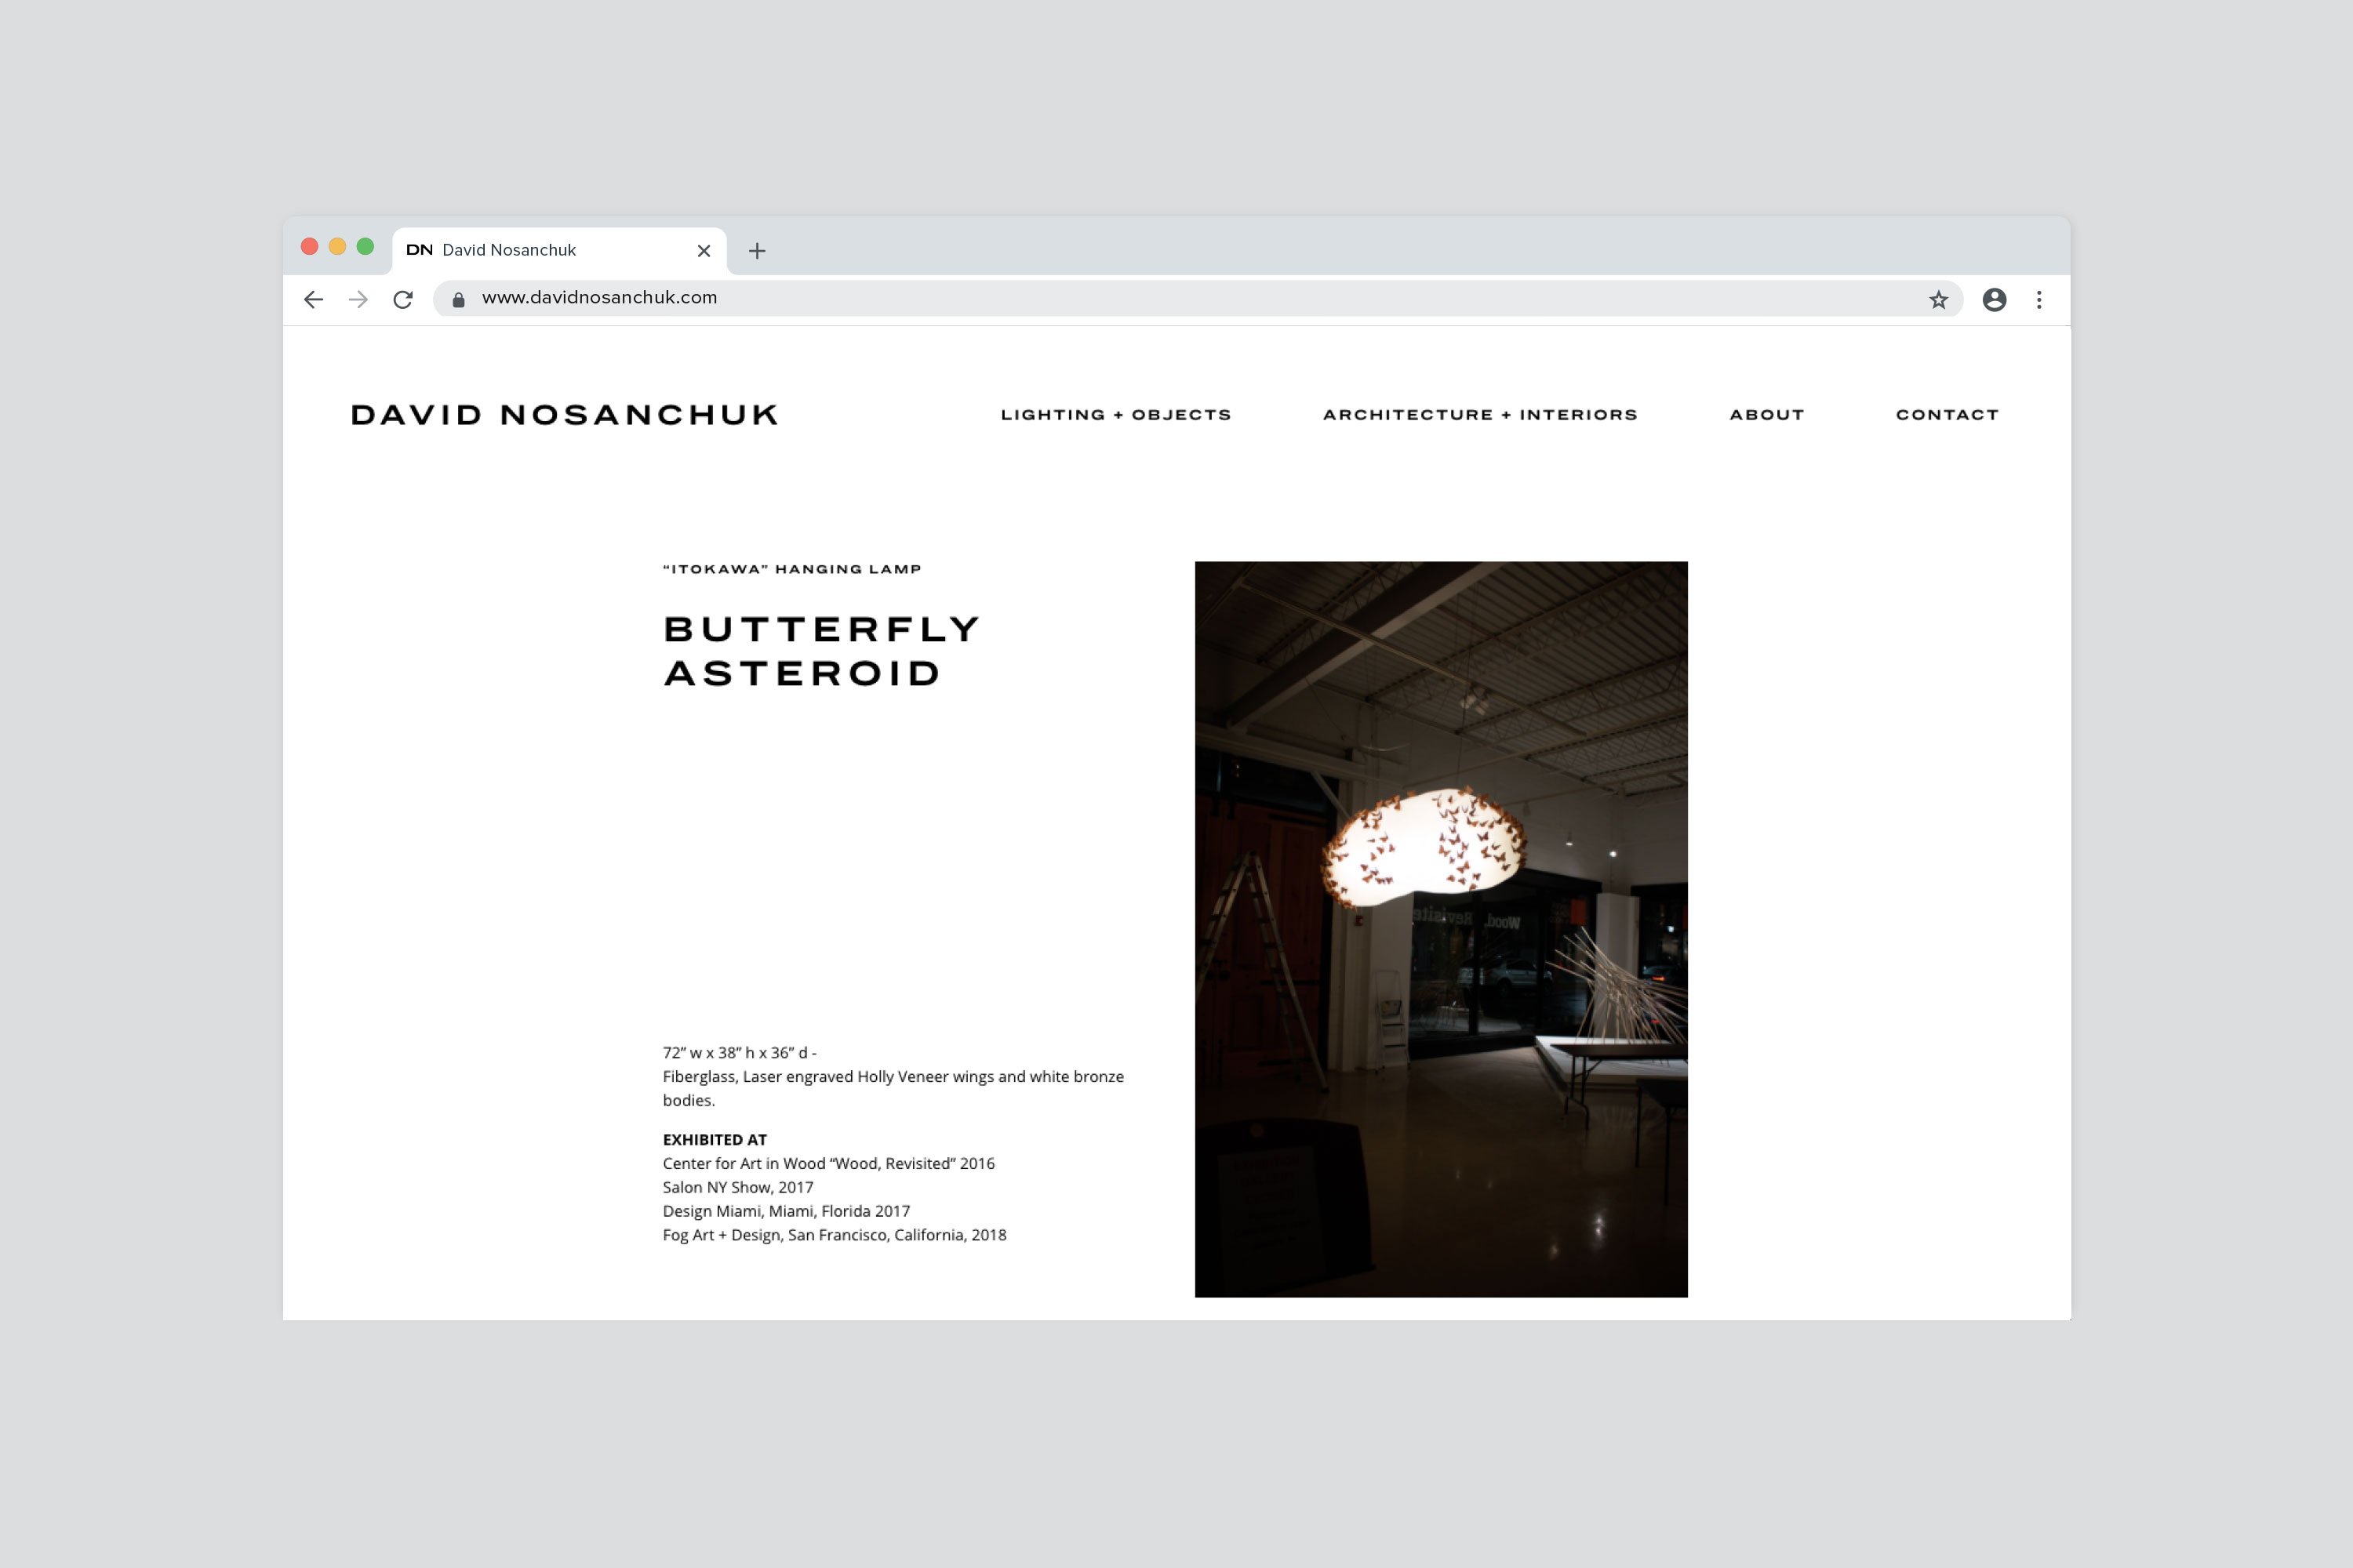The height and width of the screenshot is (1568, 2353).
Task: Click the green maximize window button
Action: click(365, 247)
